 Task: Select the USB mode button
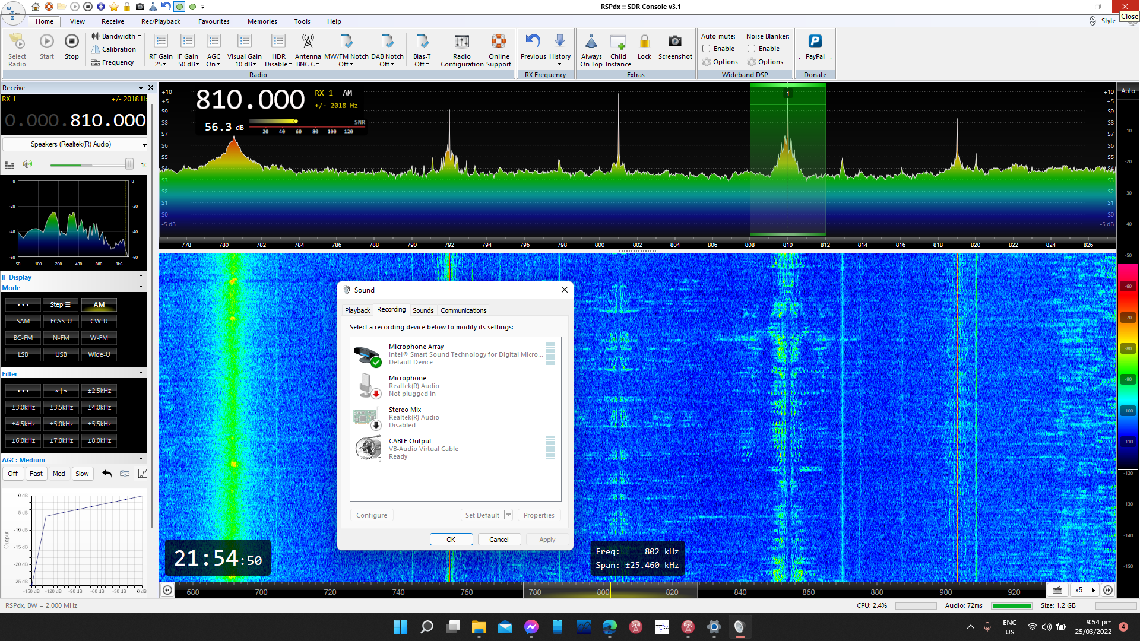tap(61, 354)
